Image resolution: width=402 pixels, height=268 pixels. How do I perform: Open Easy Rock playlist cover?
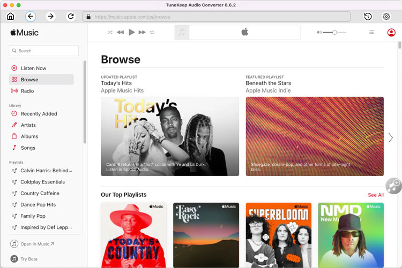206,235
